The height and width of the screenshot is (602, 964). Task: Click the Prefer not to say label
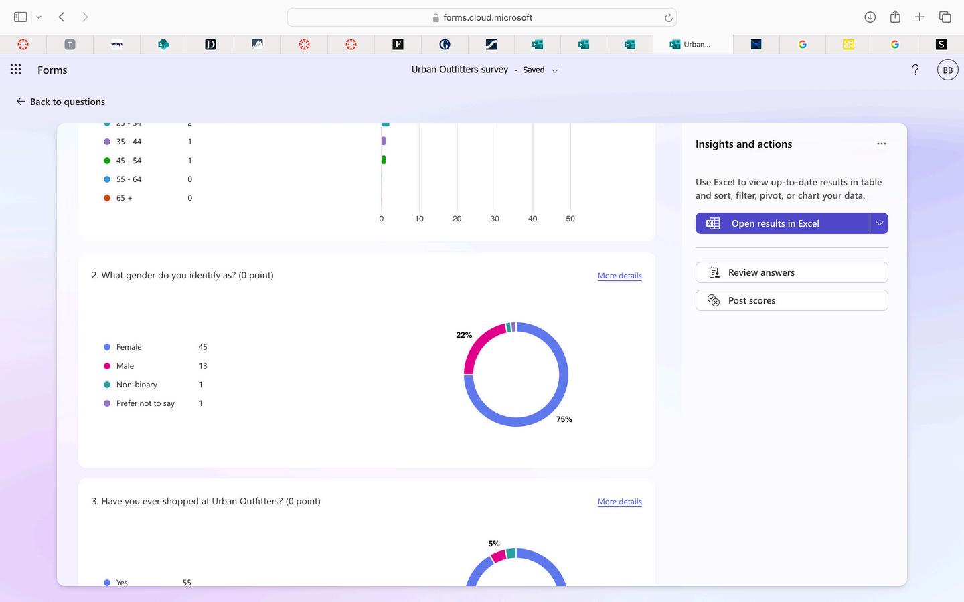click(x=145, y=403)
